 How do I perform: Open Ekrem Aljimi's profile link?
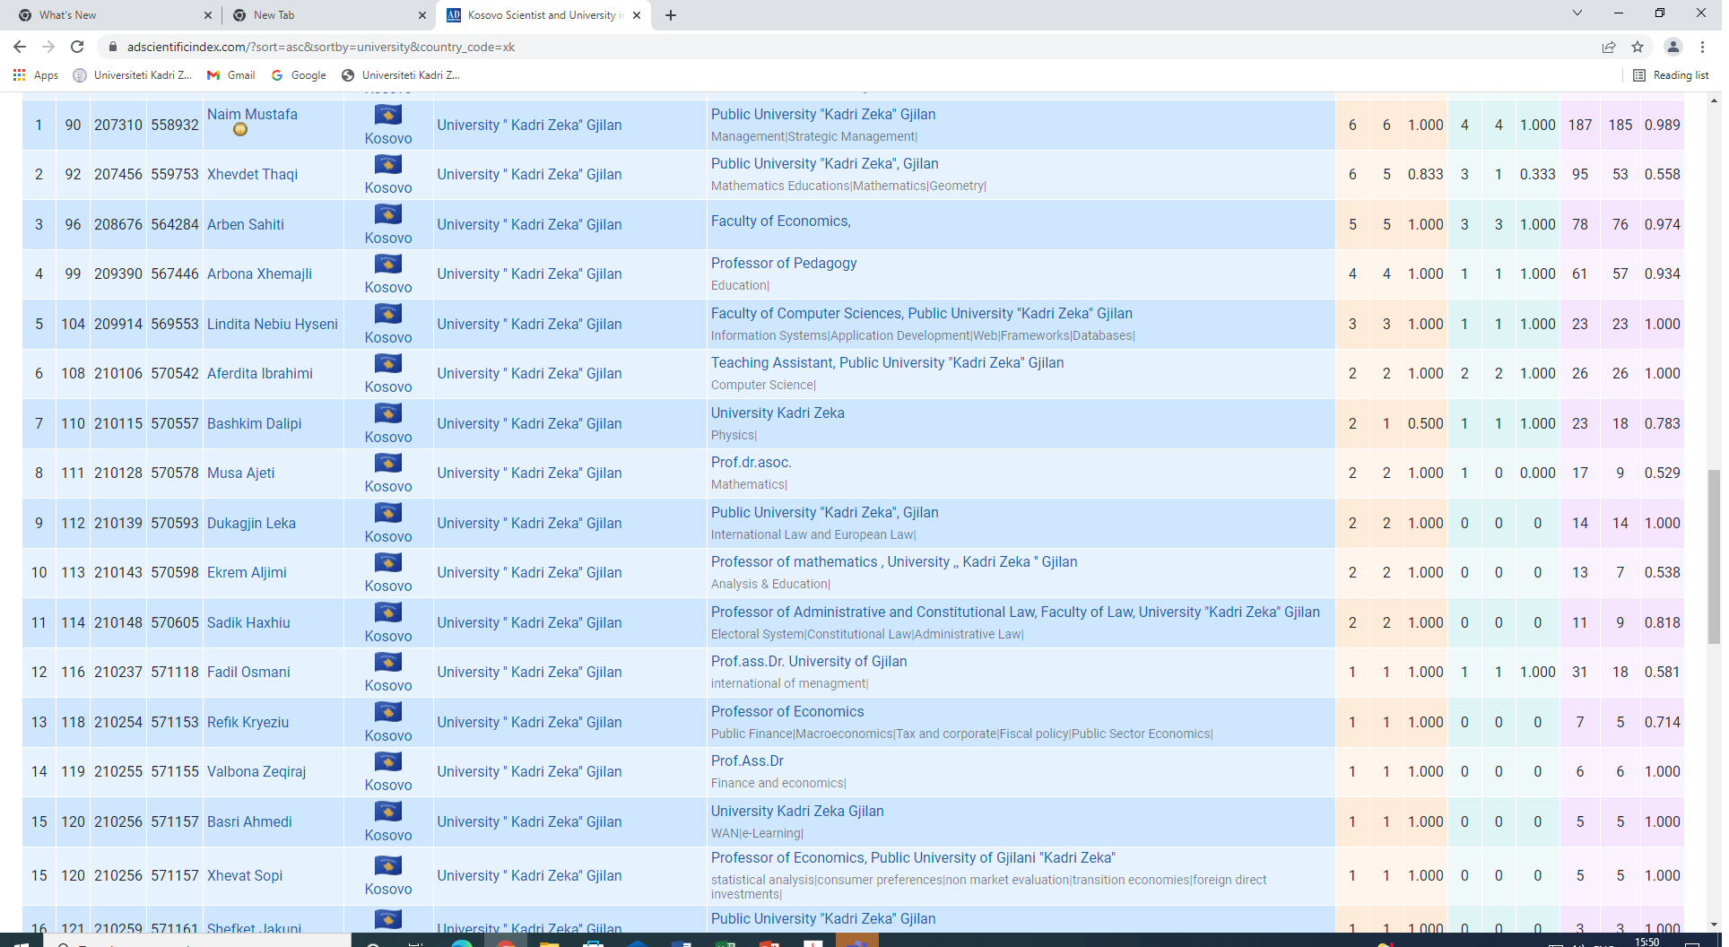[x=247, y=573]
